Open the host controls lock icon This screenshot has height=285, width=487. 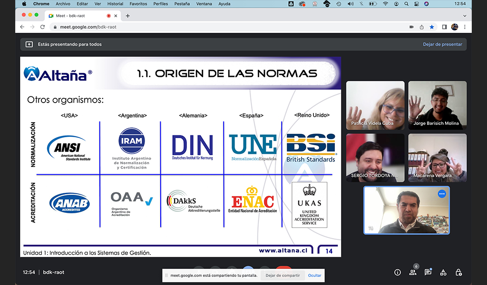coord(458,272)
